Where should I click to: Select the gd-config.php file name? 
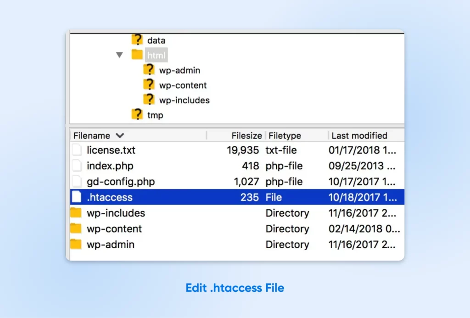(x=121, y=182)
